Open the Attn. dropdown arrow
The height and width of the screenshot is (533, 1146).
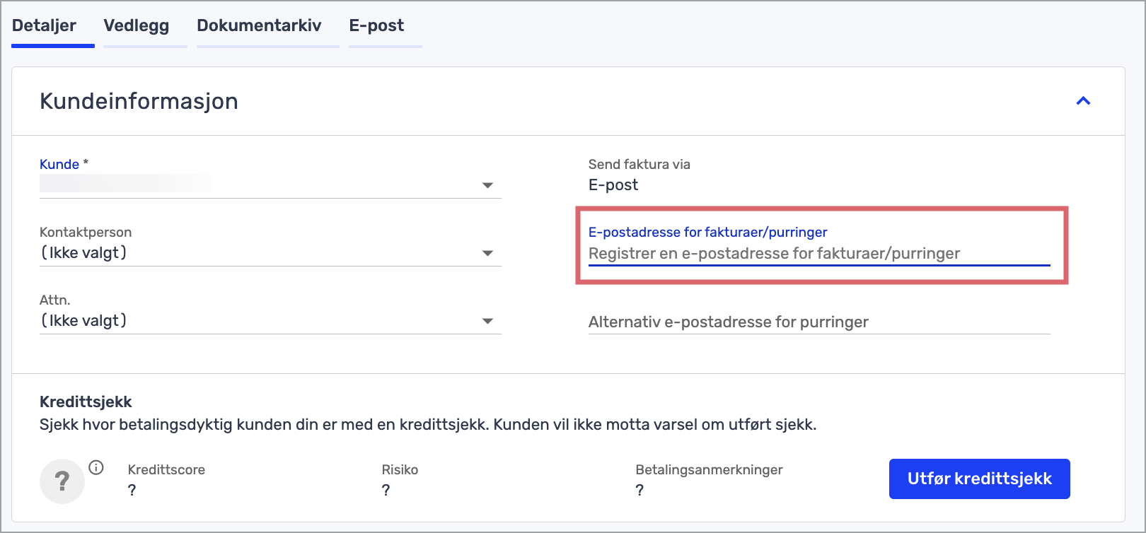(x=487, y=321)
